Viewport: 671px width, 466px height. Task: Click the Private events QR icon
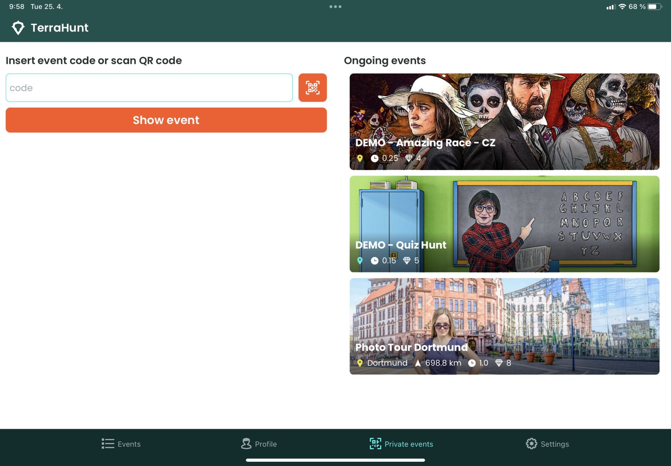pyautogui.click(x=375, y=444)
